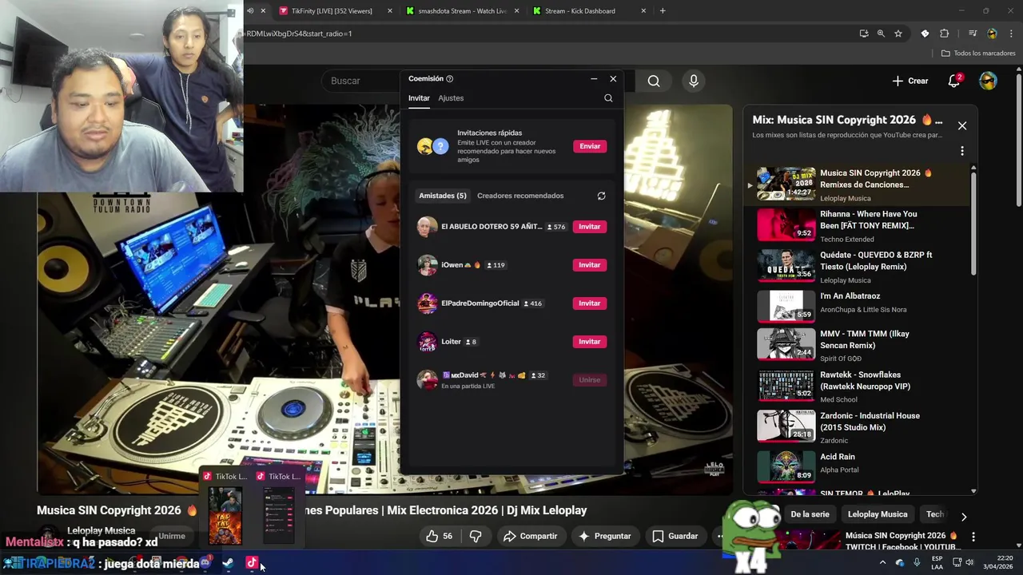
Task: Click Unirse button for David
Action: coord(590,380)
